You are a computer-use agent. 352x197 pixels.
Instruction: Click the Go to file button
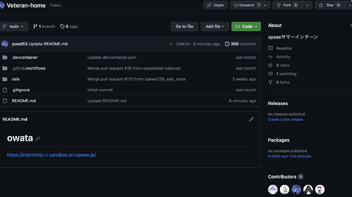point(184,26)
